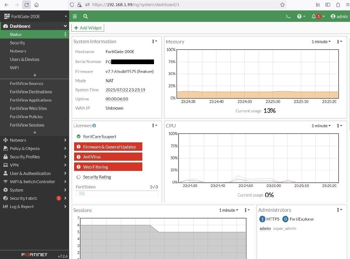This screenshot has width=350, height=259.
Task: Click the HTTPS administrators count badge
Action: pos(262,219)
